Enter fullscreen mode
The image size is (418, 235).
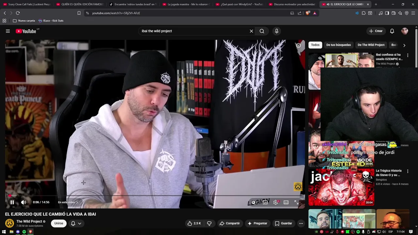[x=297, y=202]
